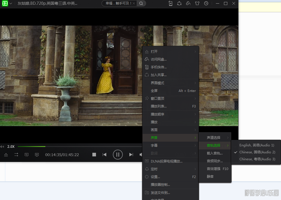Choose 全屏 fullscreen menu entry
This screenshot has width=281, height=200.
click(171, 91)
